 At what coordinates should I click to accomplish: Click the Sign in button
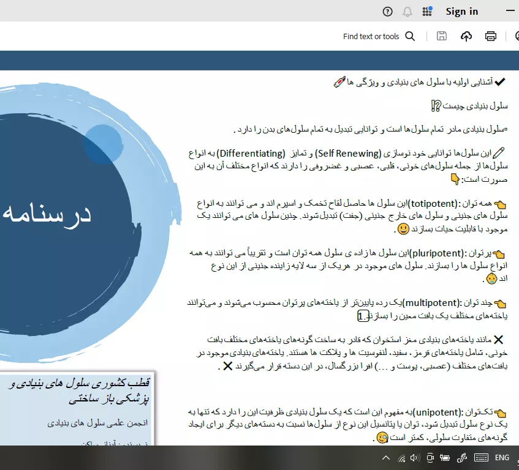pos(461,12)
